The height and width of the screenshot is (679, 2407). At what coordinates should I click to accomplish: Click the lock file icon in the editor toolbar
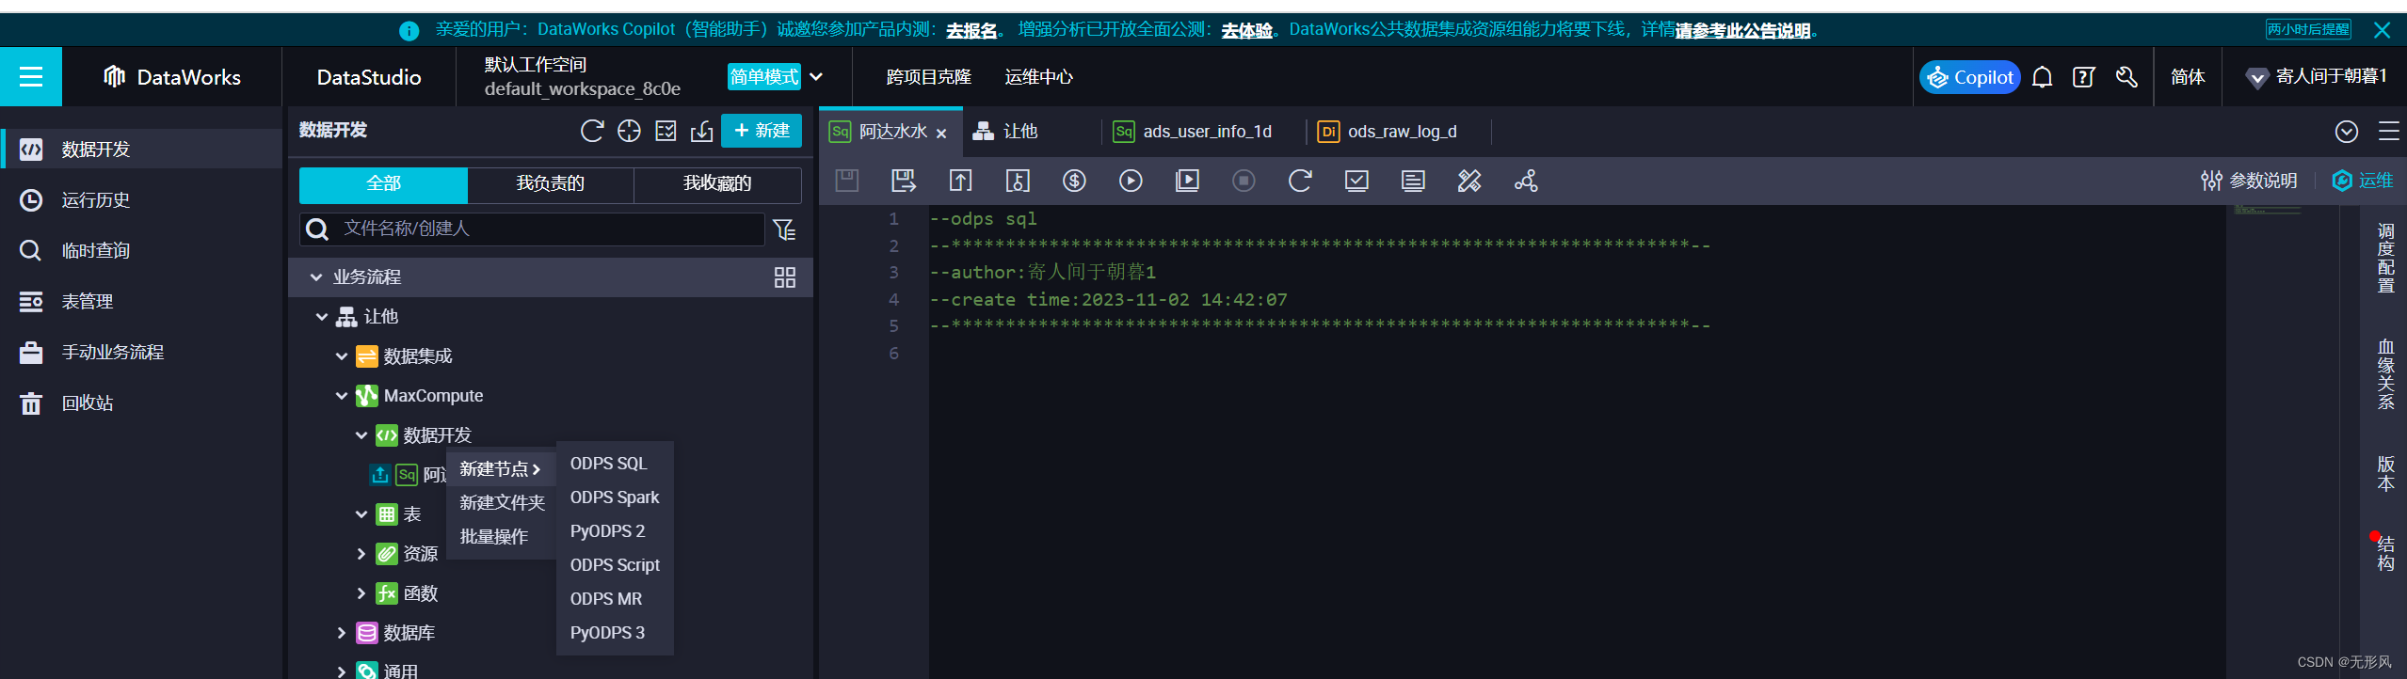pos(1018,181)
